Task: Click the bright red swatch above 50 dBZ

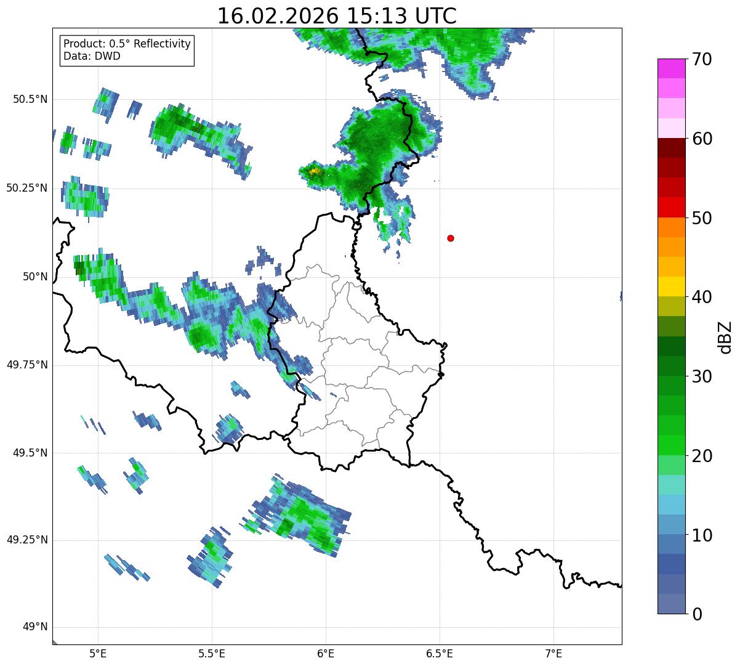Action: [x=671, y=207]
